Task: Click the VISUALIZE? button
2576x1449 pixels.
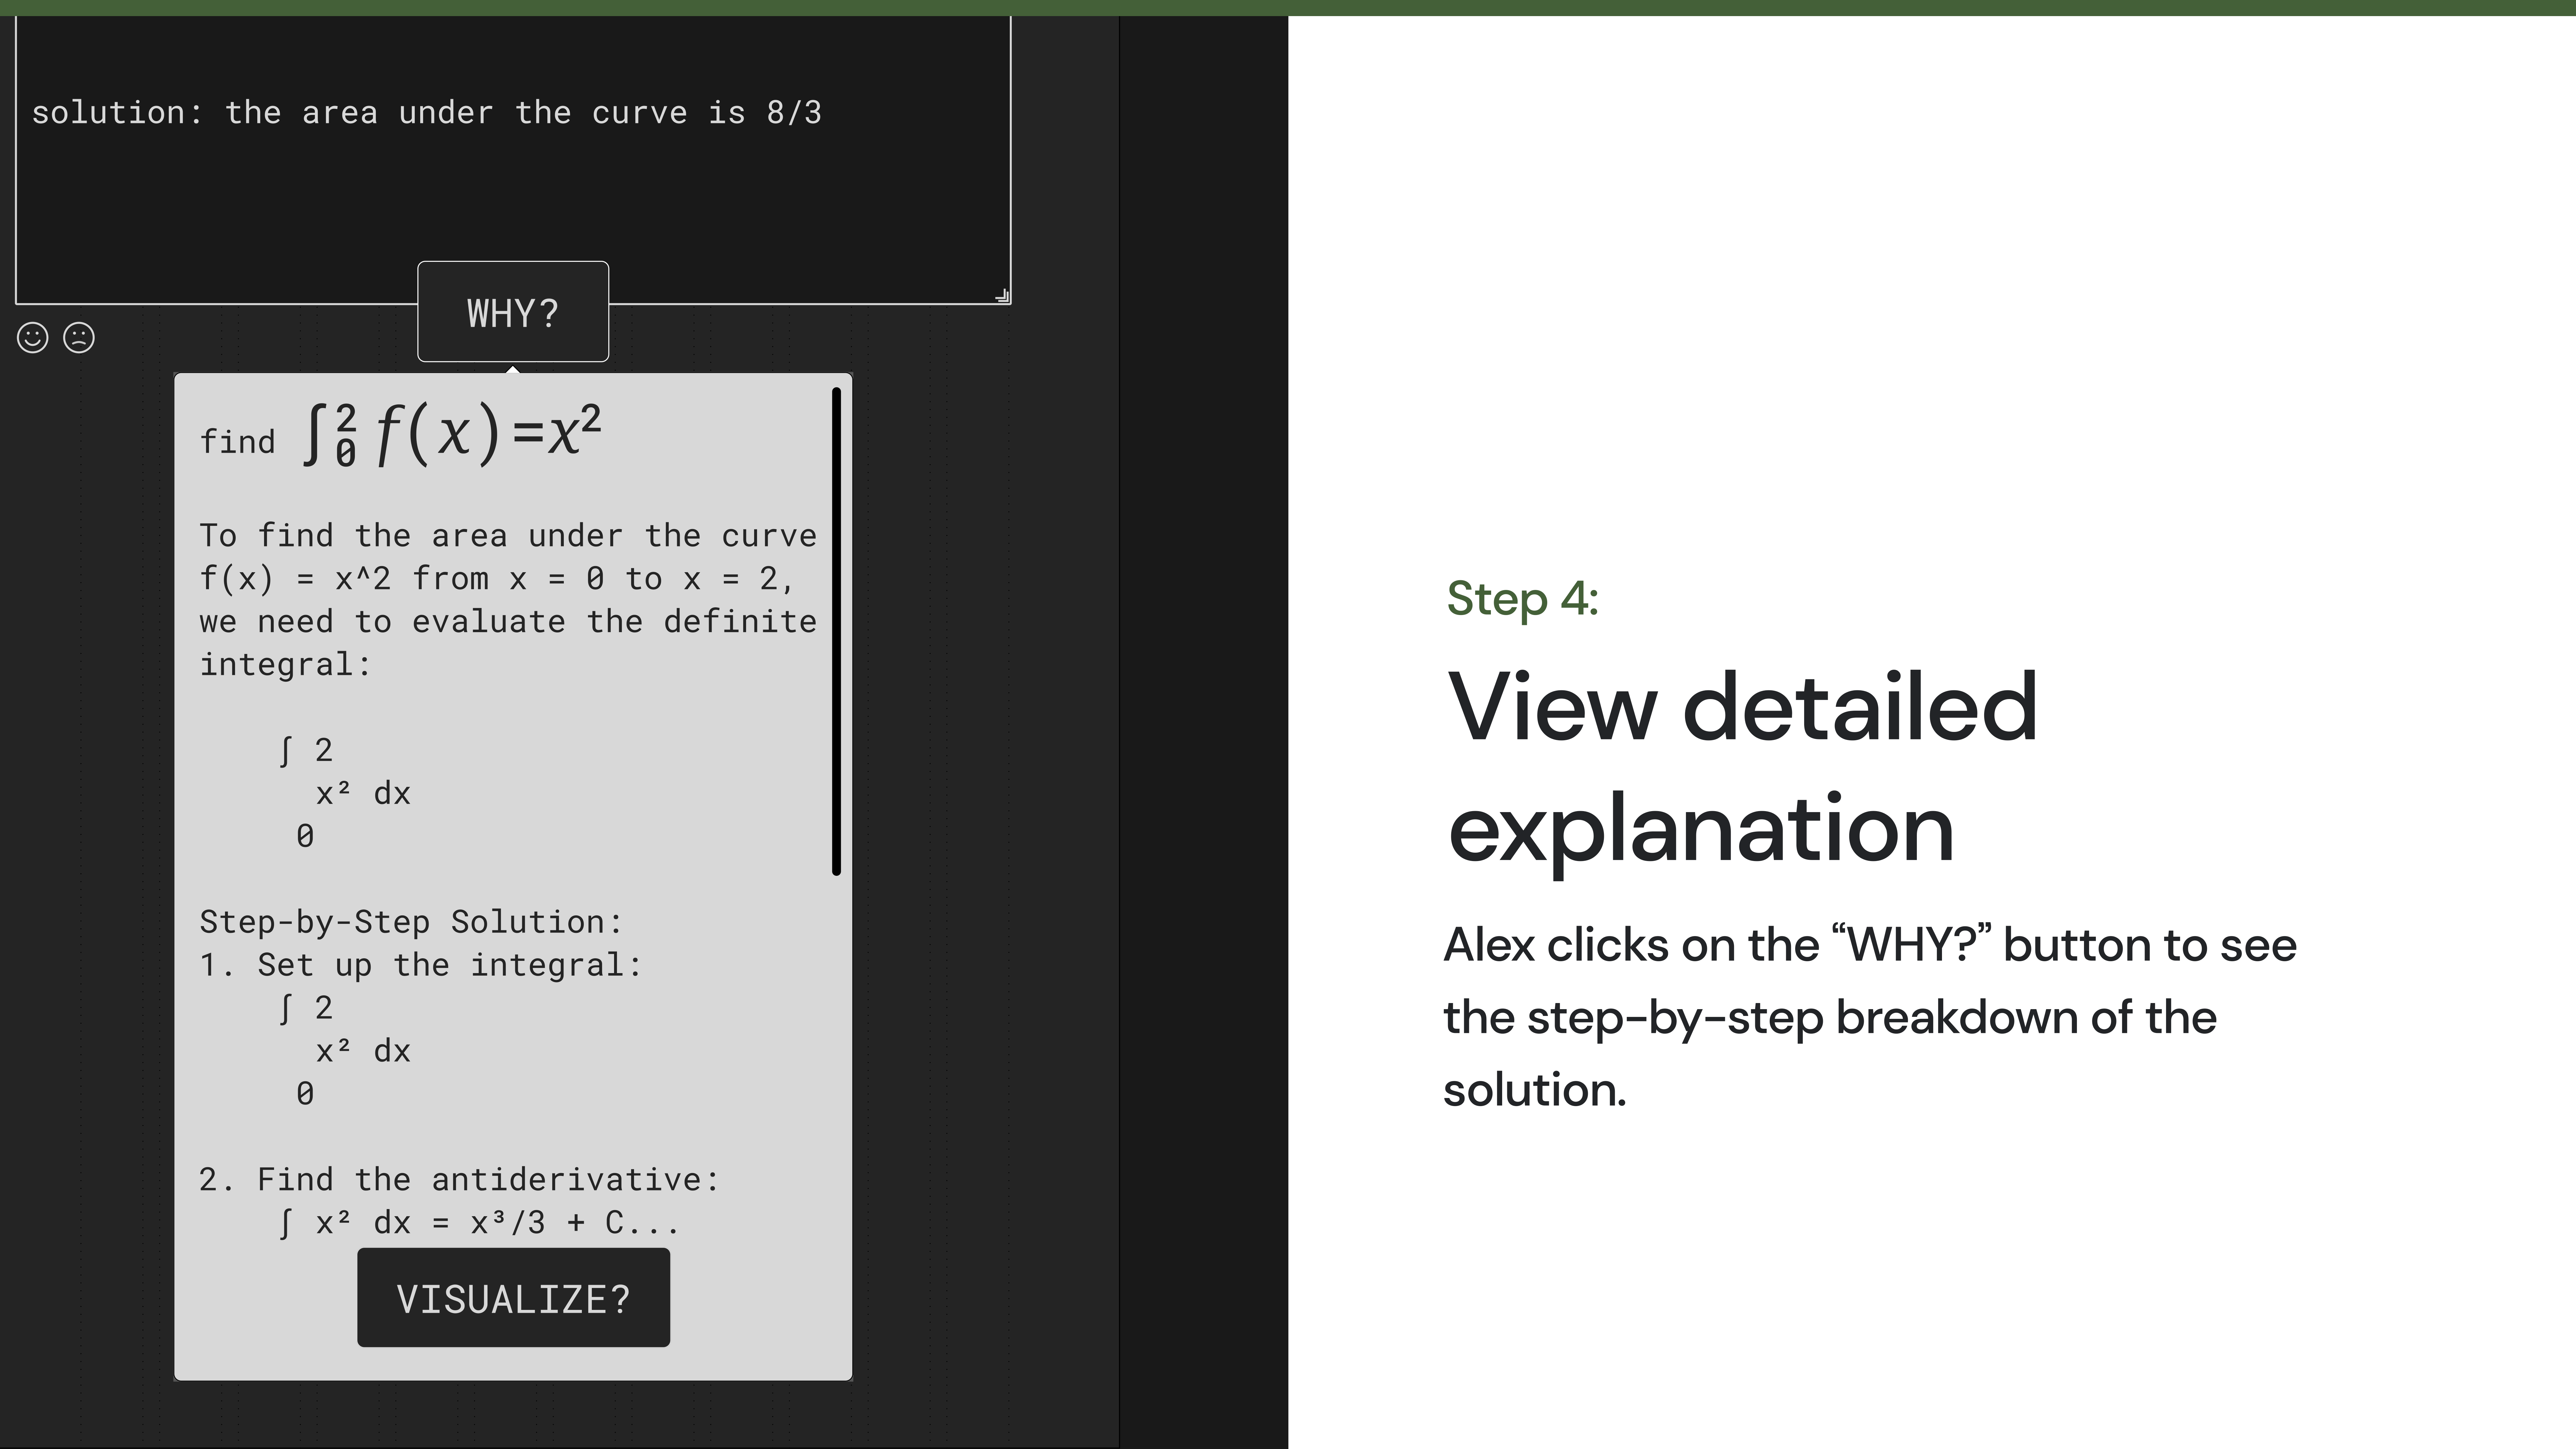Action: [514, 1298]
